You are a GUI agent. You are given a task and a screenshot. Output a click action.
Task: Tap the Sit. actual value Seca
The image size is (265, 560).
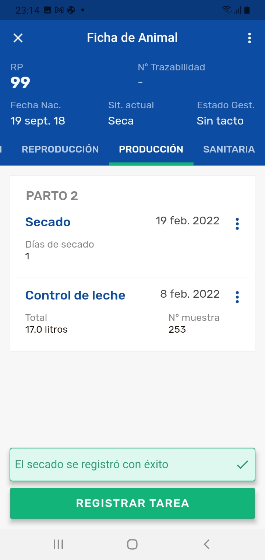121,121
